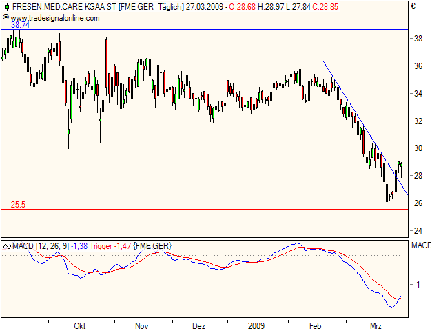
Task: Click the 25,5 support level label
Action: [19, 204]
